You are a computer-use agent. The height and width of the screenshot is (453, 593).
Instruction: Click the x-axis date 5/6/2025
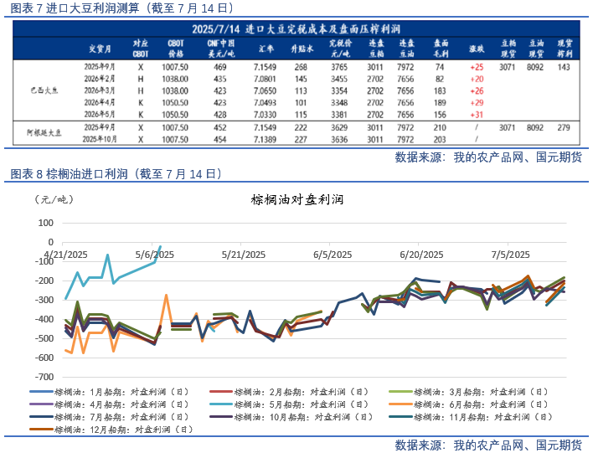pyautogui.click(x=155, y=255)
